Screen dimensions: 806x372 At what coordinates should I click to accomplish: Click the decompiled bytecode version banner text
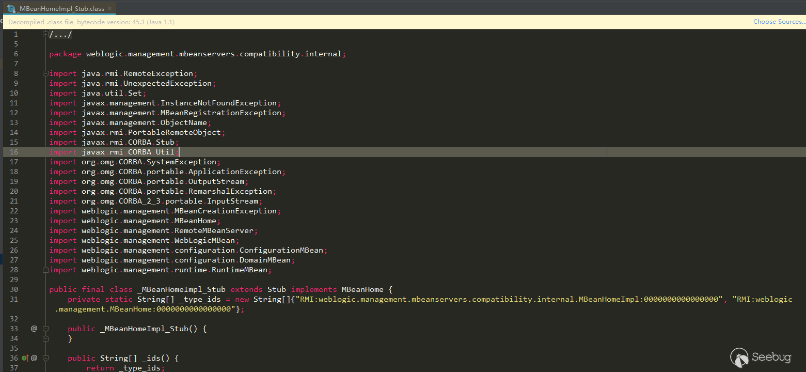click(x=91, y=22)
